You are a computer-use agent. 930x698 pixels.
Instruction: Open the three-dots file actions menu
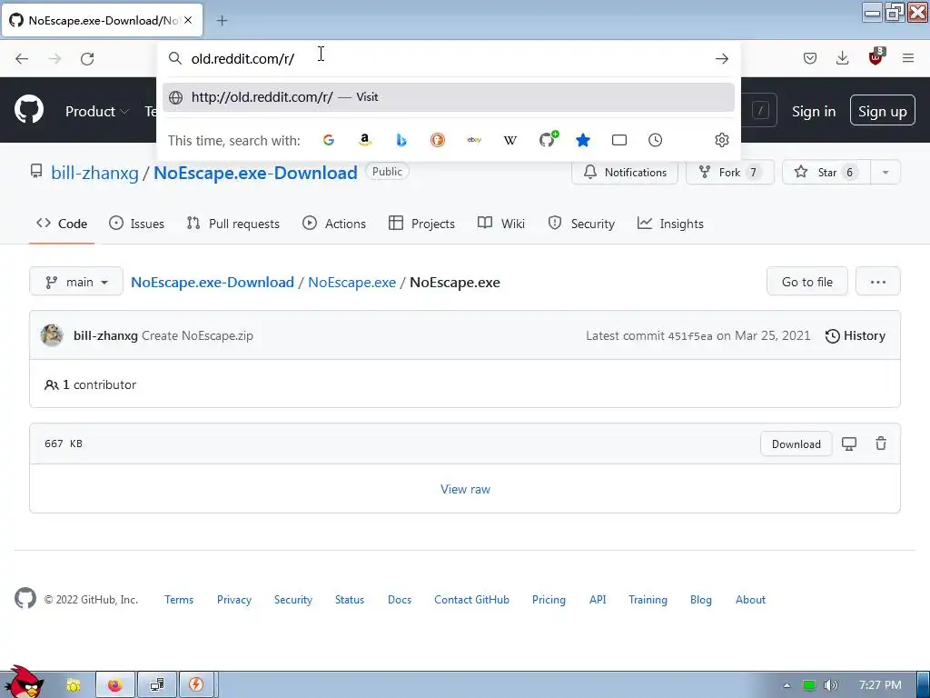878,282
